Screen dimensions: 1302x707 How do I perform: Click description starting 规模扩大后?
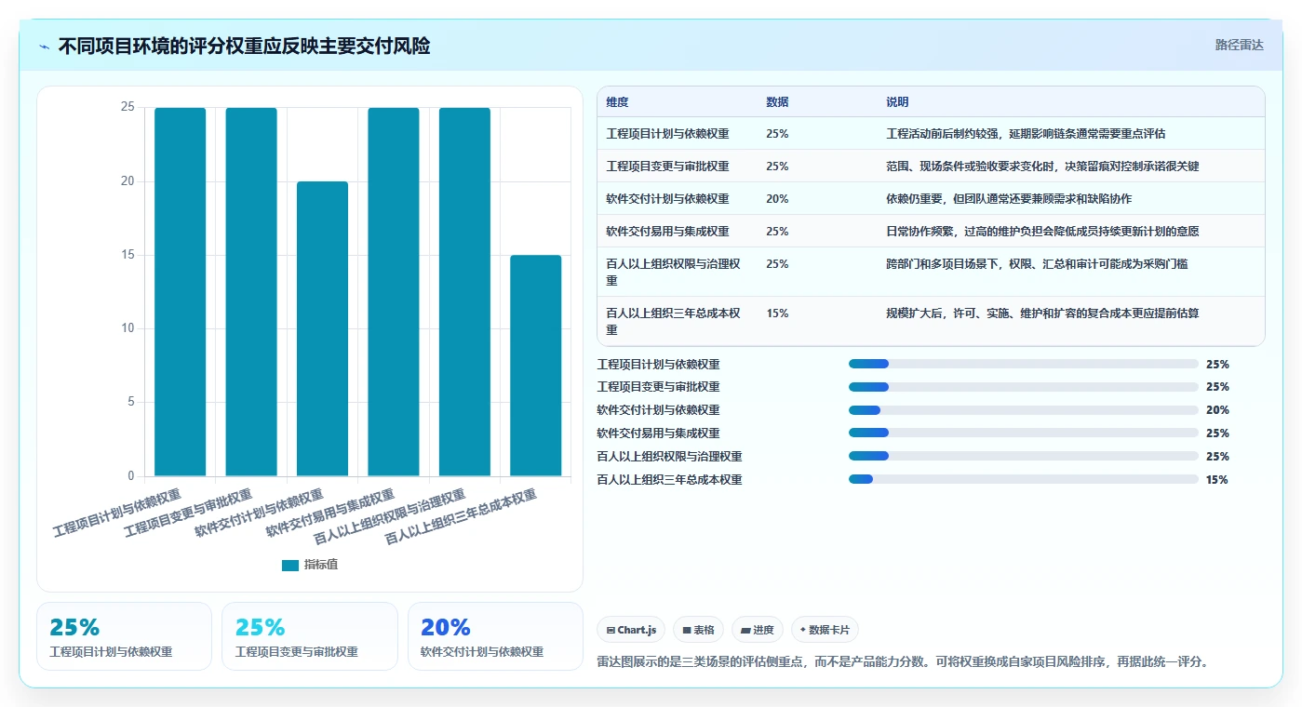coord(1042,313)
